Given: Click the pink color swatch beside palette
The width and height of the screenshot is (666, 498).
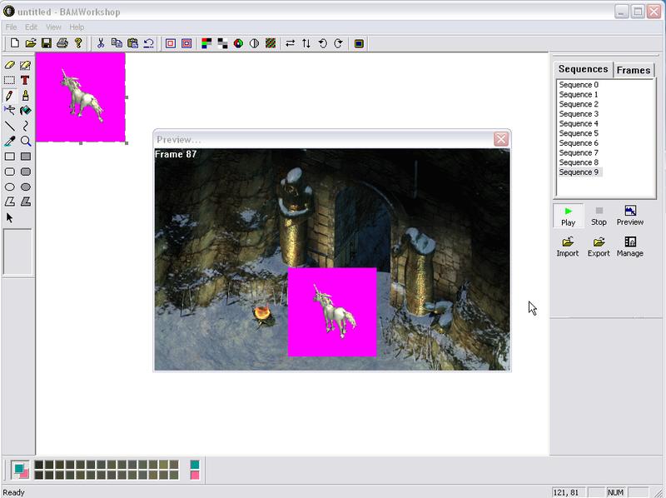Looking at the screenshot, I should (195, 475).
